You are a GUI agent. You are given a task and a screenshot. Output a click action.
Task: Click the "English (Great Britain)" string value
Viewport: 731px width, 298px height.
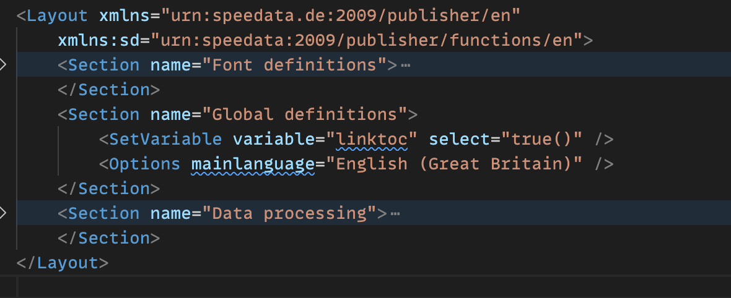click(454, 164)
